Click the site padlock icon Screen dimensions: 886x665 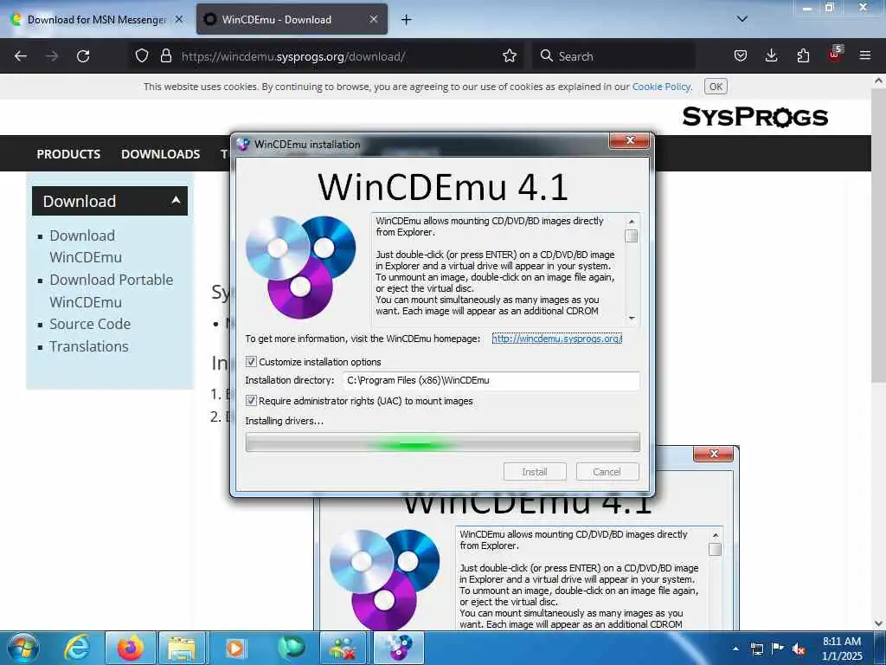tap(165, 56)
